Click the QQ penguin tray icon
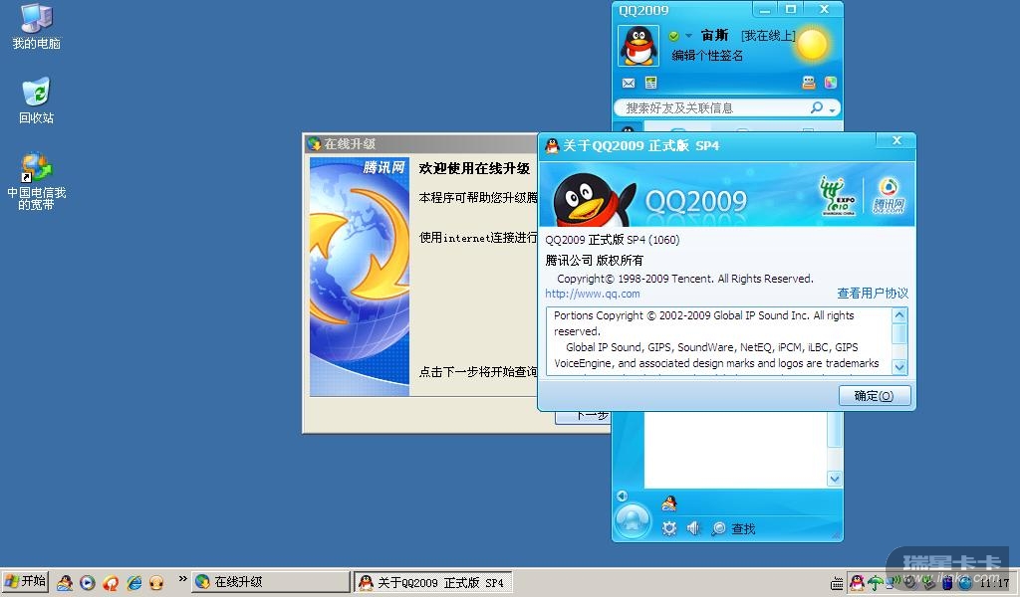The width and height of the screenshot is (1020, 597). [x=857, y=583]
